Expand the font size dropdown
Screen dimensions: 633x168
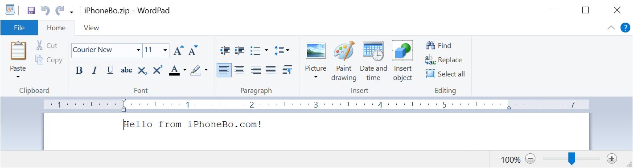165,50
